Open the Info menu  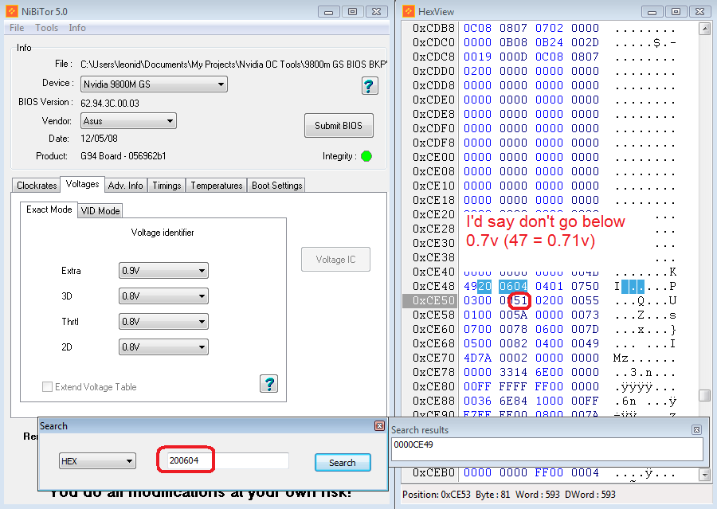point(77,28)
